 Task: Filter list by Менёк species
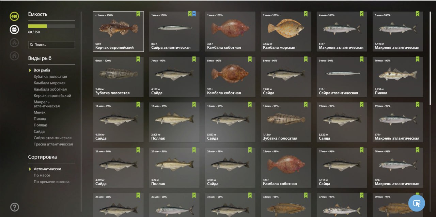pos(40,112)
